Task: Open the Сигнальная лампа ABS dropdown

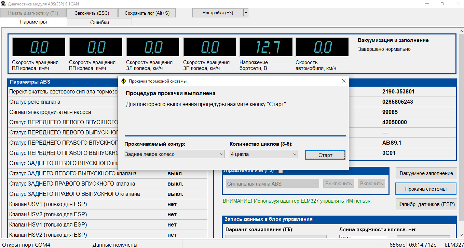Action: pyautogui.click(x=272, y=184)
